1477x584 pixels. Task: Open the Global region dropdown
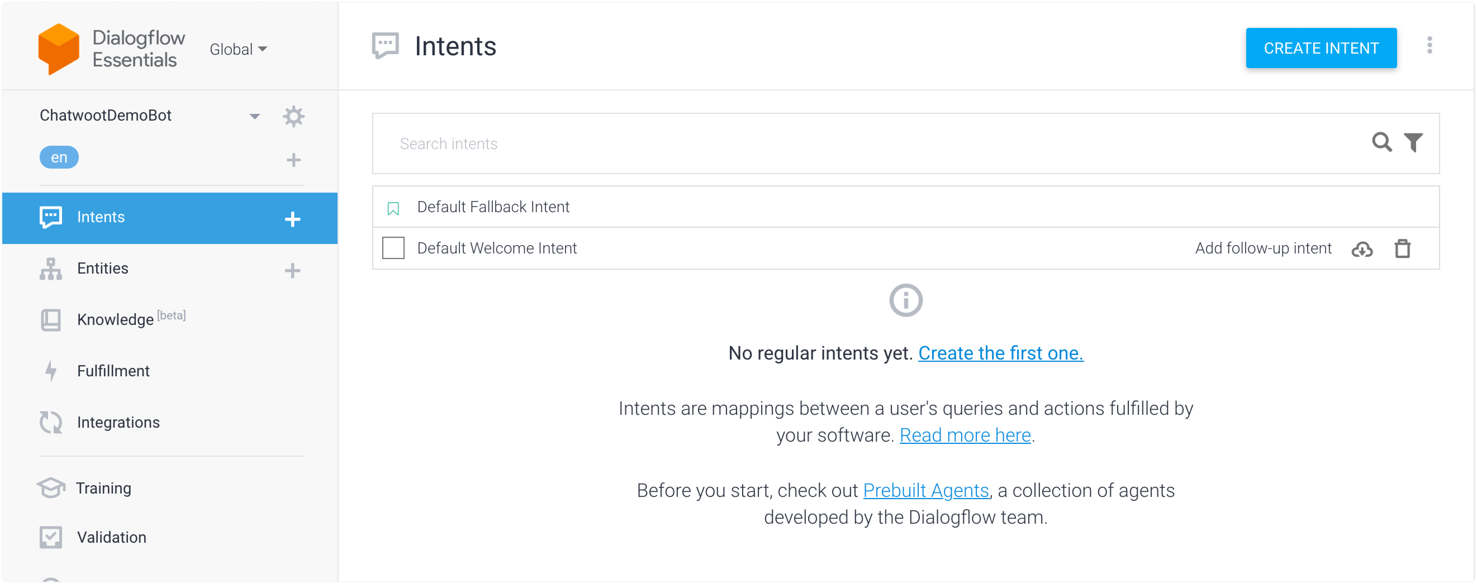click(x=238, y=49)
